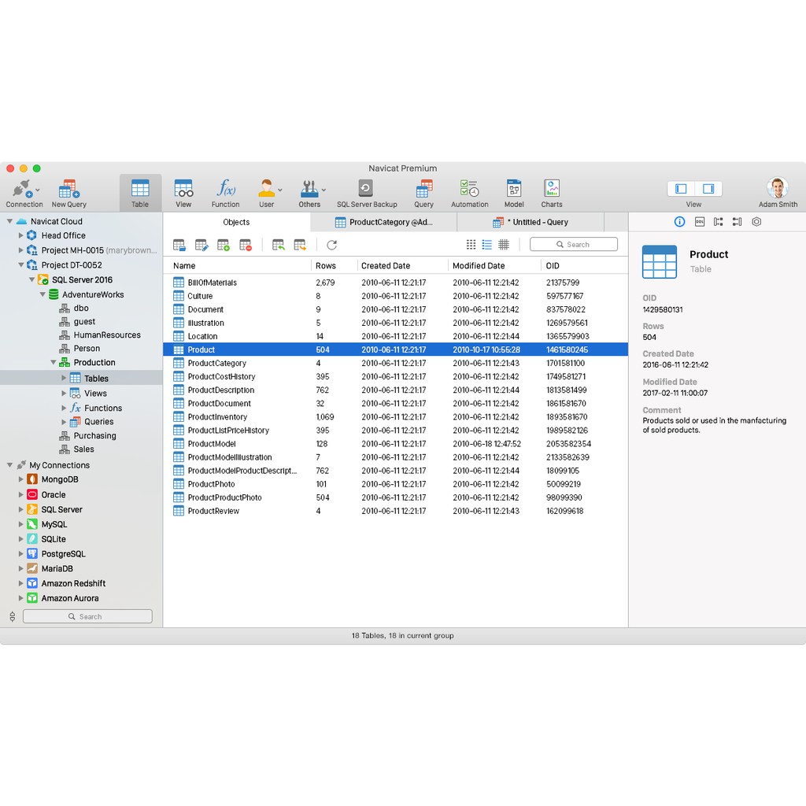
Task: Switch to grid icon view mode
Action: 471,245
